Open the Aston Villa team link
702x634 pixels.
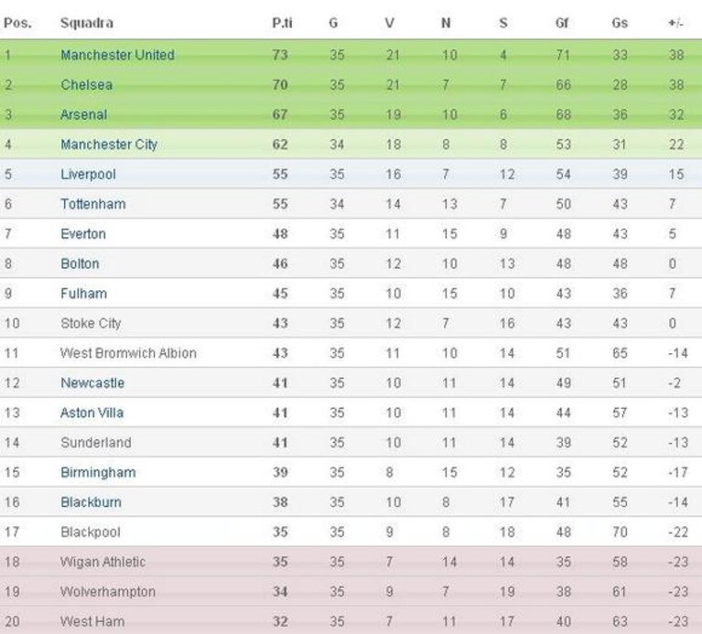point(92,413)
